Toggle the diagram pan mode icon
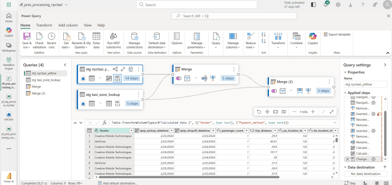This screenshot has width=392, height=185. coord(267,112)
